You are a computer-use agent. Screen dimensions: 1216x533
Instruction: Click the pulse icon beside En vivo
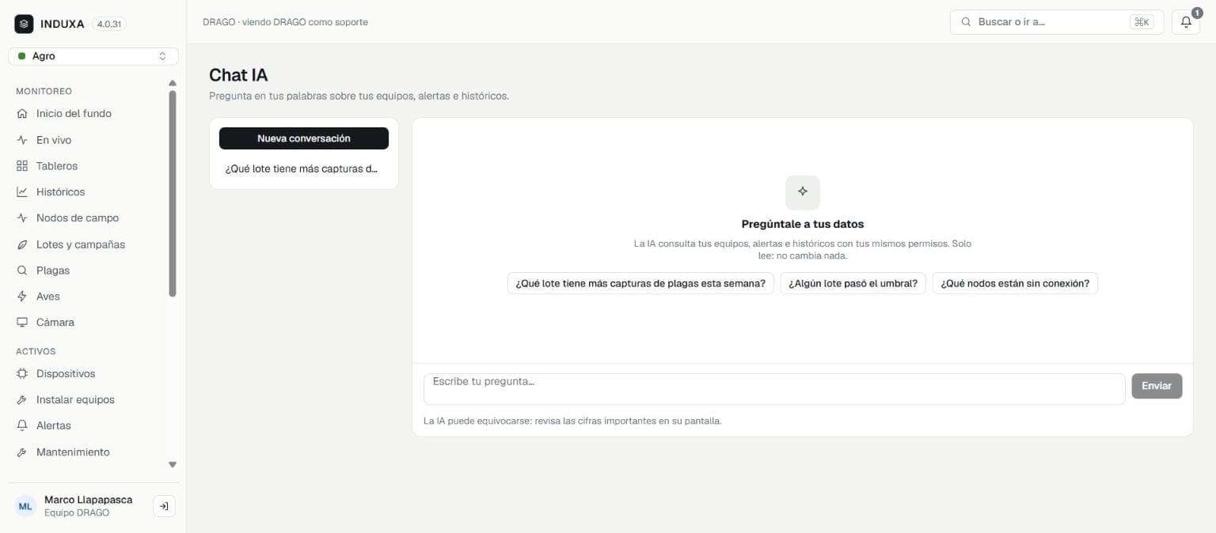coord(22,140)
